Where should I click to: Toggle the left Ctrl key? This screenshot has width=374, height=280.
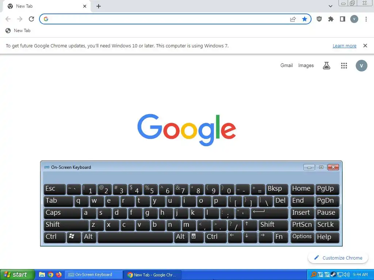[55, 237]
